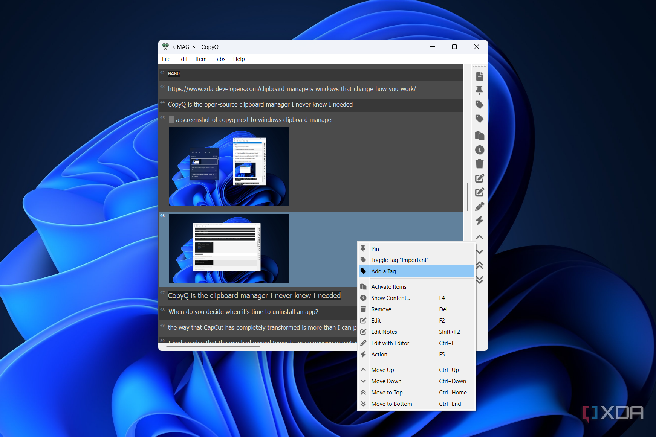Viewport: 656px width, 437px height.
Task: Click the Show Content info icon in the side toolbar
Action: [479, 150]
